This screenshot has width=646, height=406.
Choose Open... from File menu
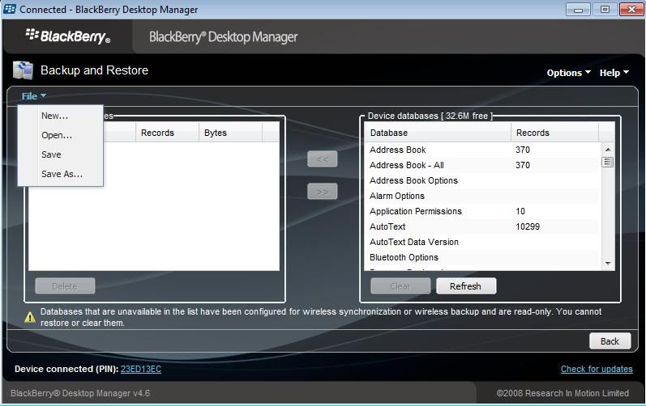coord(60,135)
